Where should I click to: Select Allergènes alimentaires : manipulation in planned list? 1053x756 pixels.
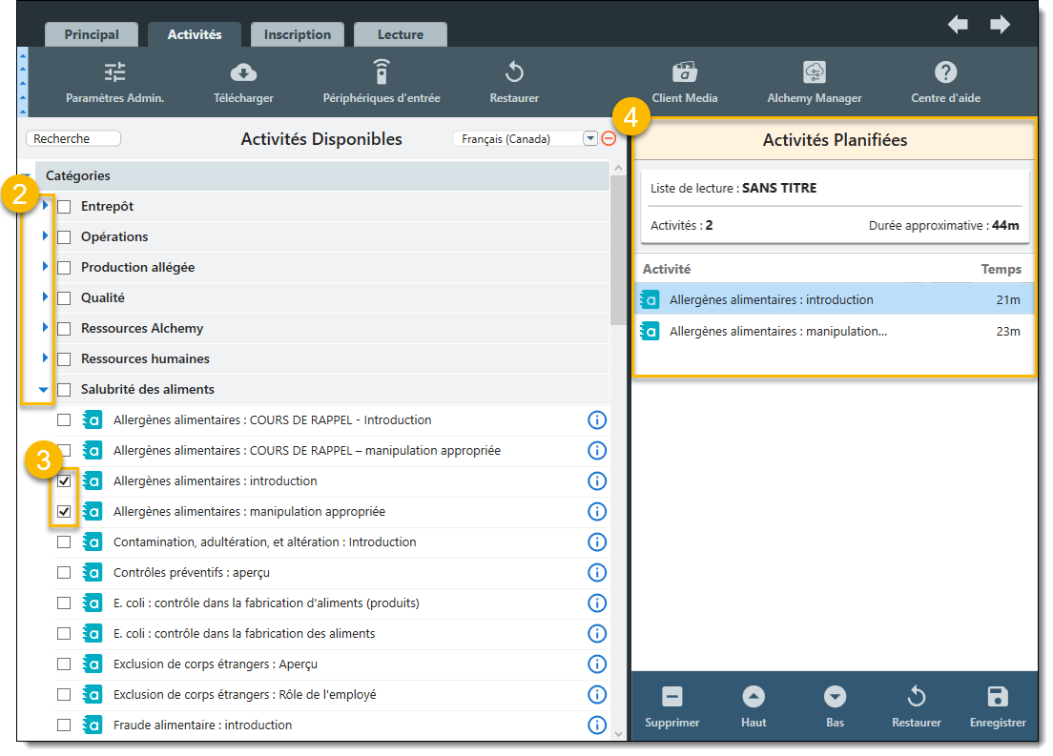pos(777,332)
